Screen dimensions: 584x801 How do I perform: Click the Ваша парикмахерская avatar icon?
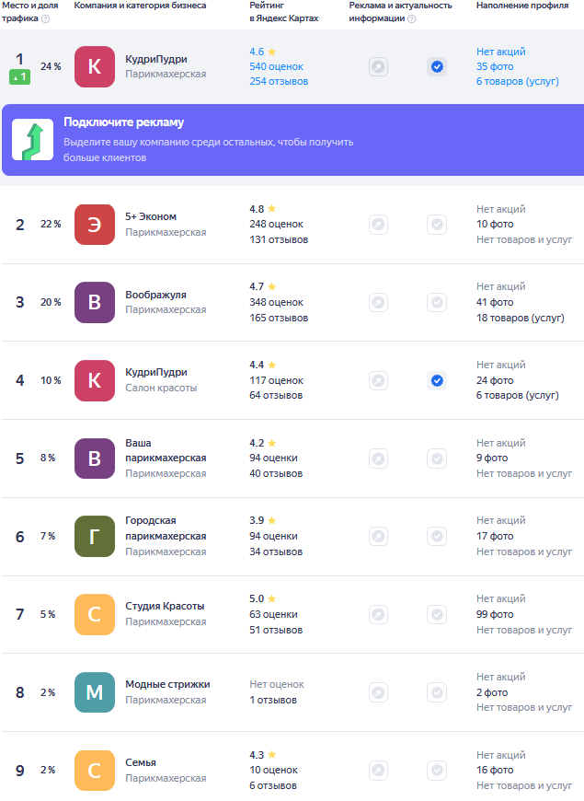click(95, 459)
